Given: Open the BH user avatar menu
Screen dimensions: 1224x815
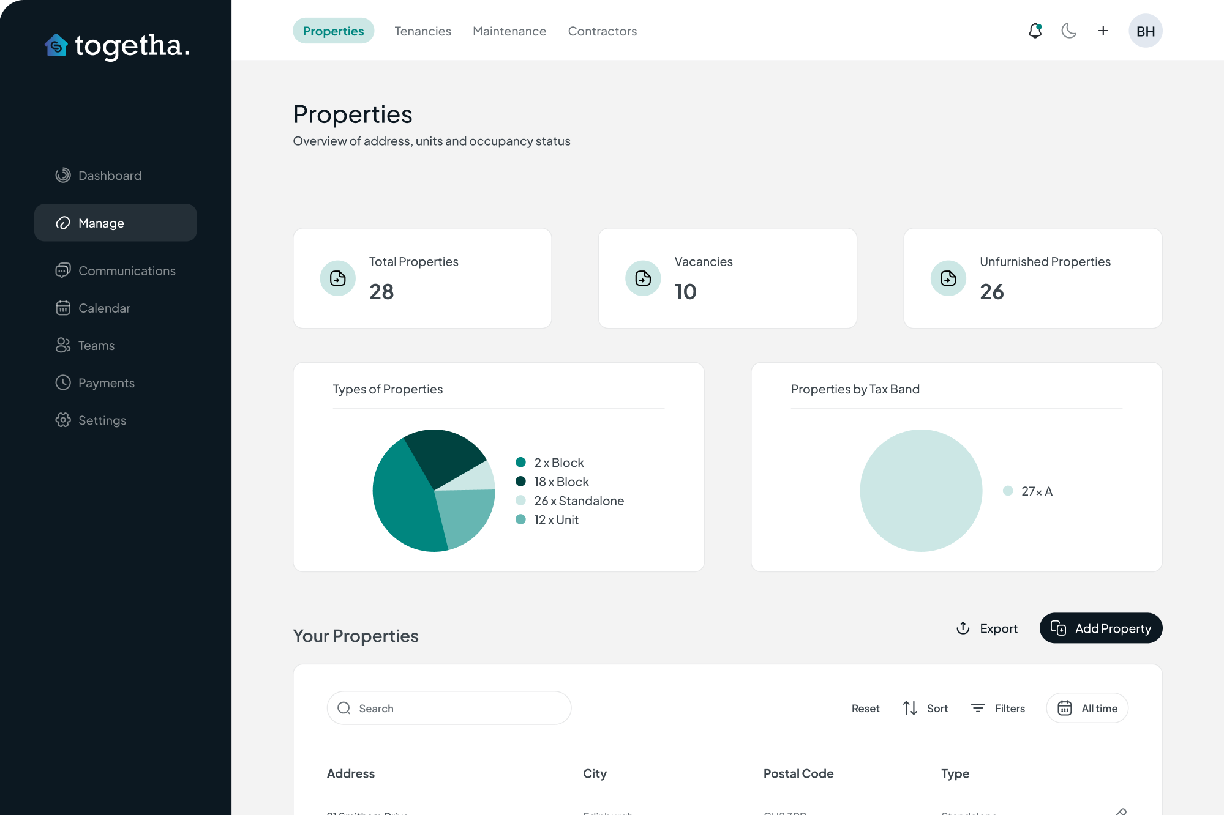Looking at the screenshot, I should [x=1145, y=31].
